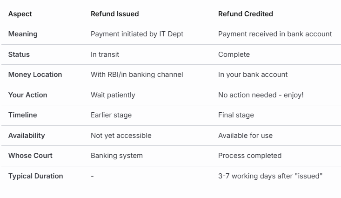
Task: Select "With RBI/in banking channel" cell
Action: (137, 75)
